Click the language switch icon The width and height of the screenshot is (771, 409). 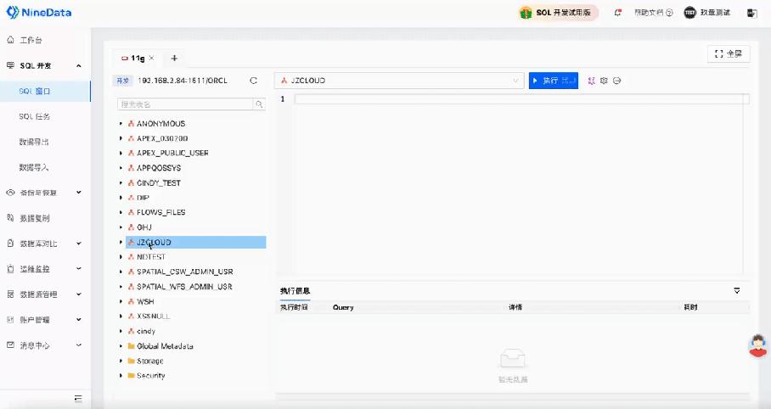(x=751, y=13)
